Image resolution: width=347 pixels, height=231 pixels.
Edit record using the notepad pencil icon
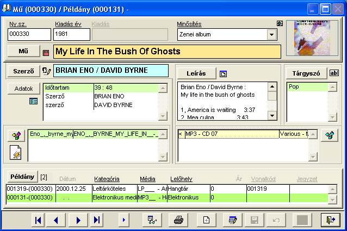pos(233,220)
